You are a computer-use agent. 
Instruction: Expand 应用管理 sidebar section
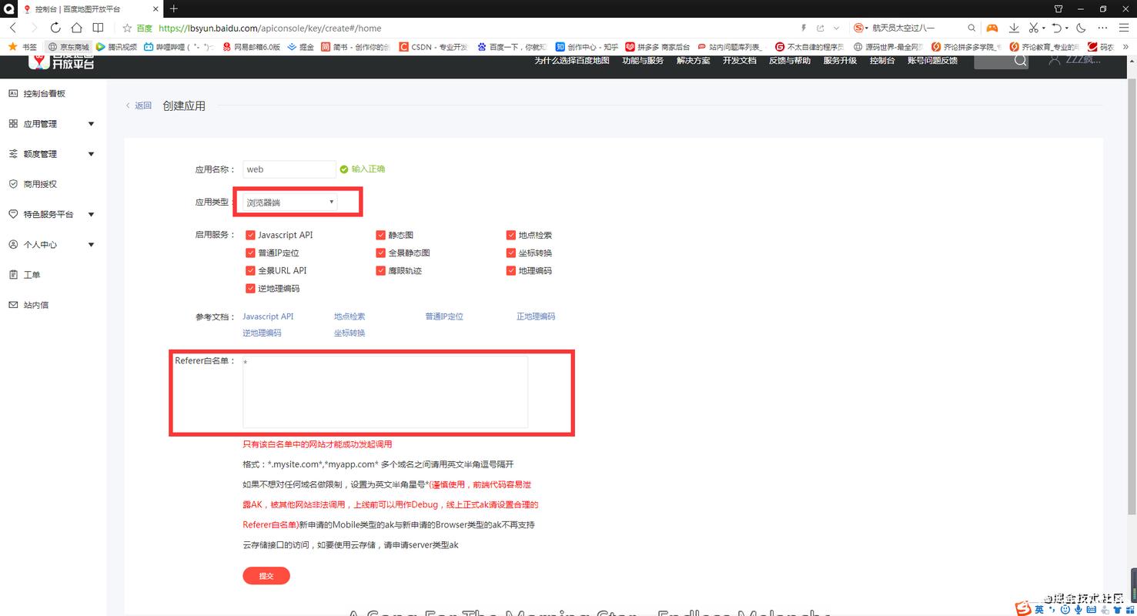point(52,123)
